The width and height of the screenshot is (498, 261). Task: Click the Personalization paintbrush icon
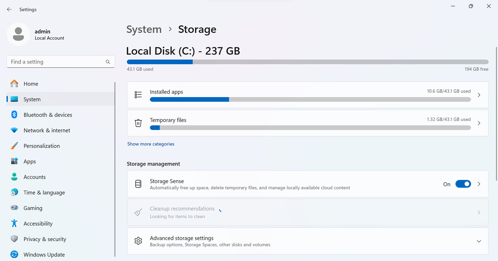click(14, 146)
